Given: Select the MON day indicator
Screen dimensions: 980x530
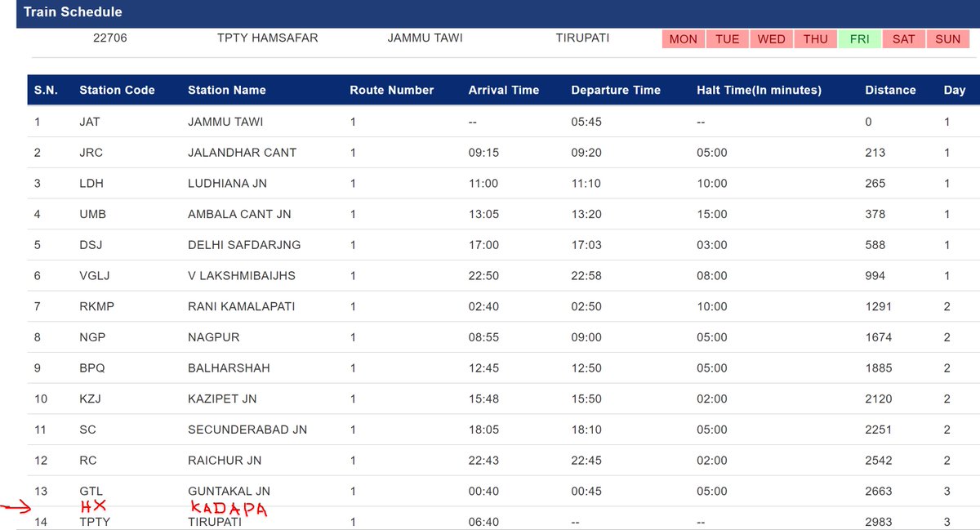Looking at the screenshot, I should coord(684,39).
